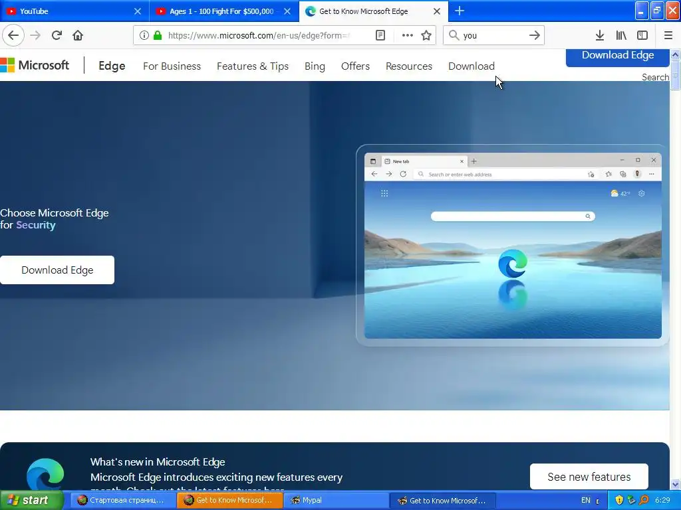Image resolution: width=681 pixels, height=510 pixels.
Task: Reload the current page
Action: [57, 35]
